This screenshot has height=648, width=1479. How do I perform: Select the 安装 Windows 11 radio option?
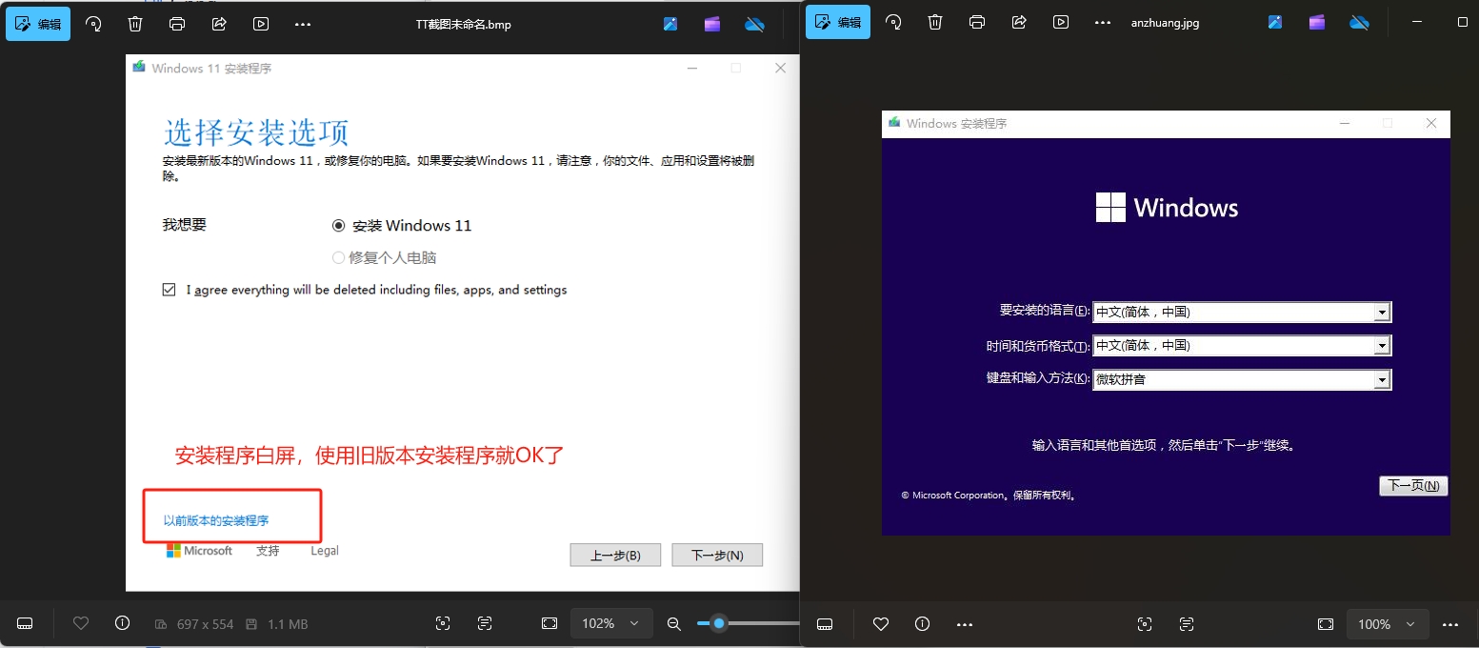338,226
